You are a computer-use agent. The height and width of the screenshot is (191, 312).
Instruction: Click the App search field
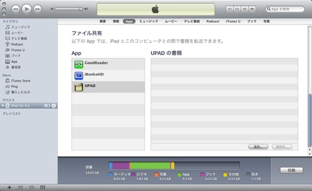285,9
